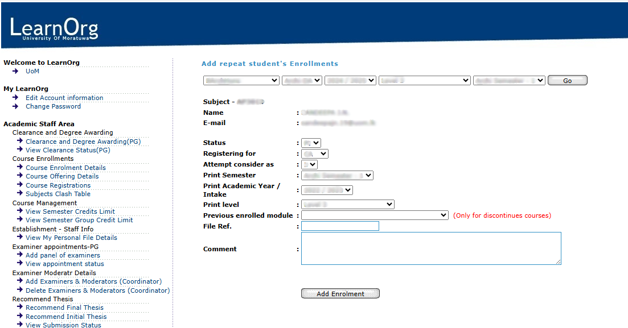View My Personal File Details
The height and width of the screenshot is (328, 628).
[x=71, y=238]
